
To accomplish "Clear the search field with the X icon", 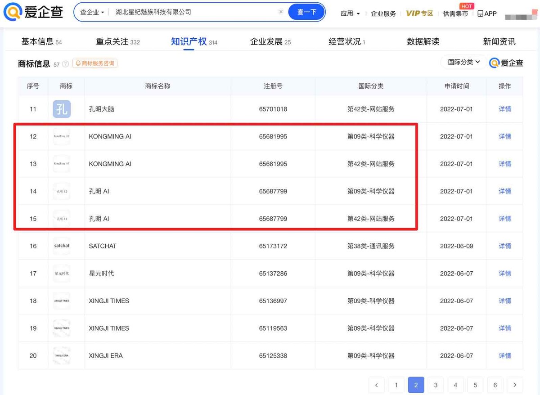I will 281,12.
